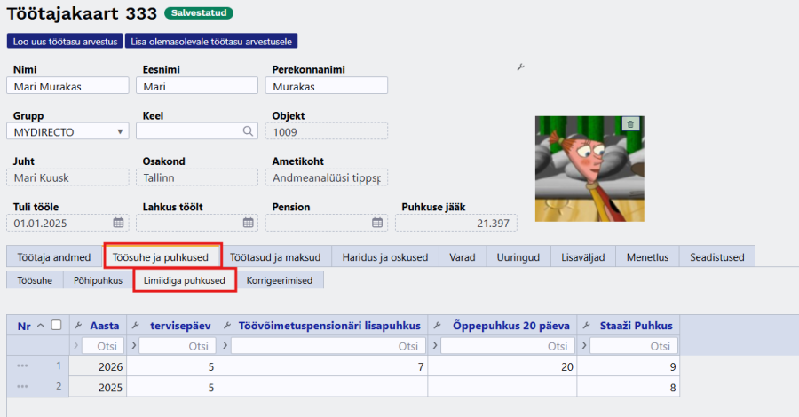The width and height of the screenshot is (799, 417).
Task: Open row 1 three-dot menu
Action: [21, 366]
